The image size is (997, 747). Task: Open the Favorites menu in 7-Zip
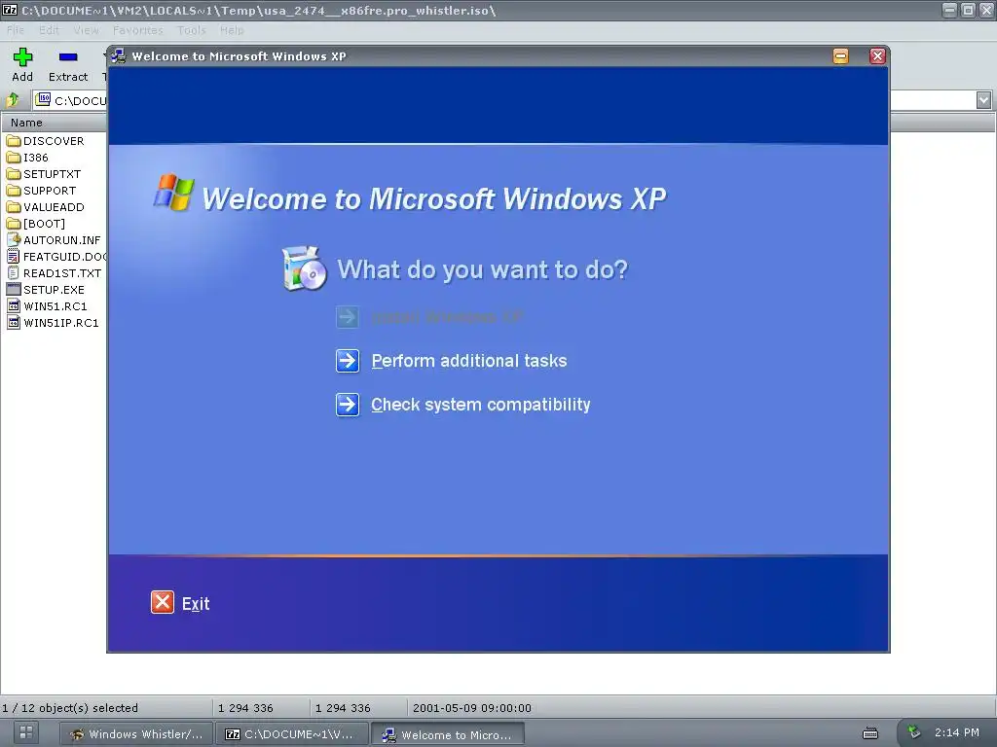(x=138, y=30)
